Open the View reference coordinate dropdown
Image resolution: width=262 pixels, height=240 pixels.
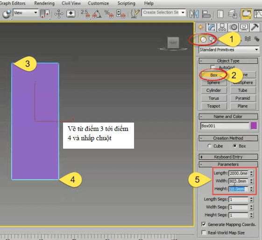click(25, 13)
